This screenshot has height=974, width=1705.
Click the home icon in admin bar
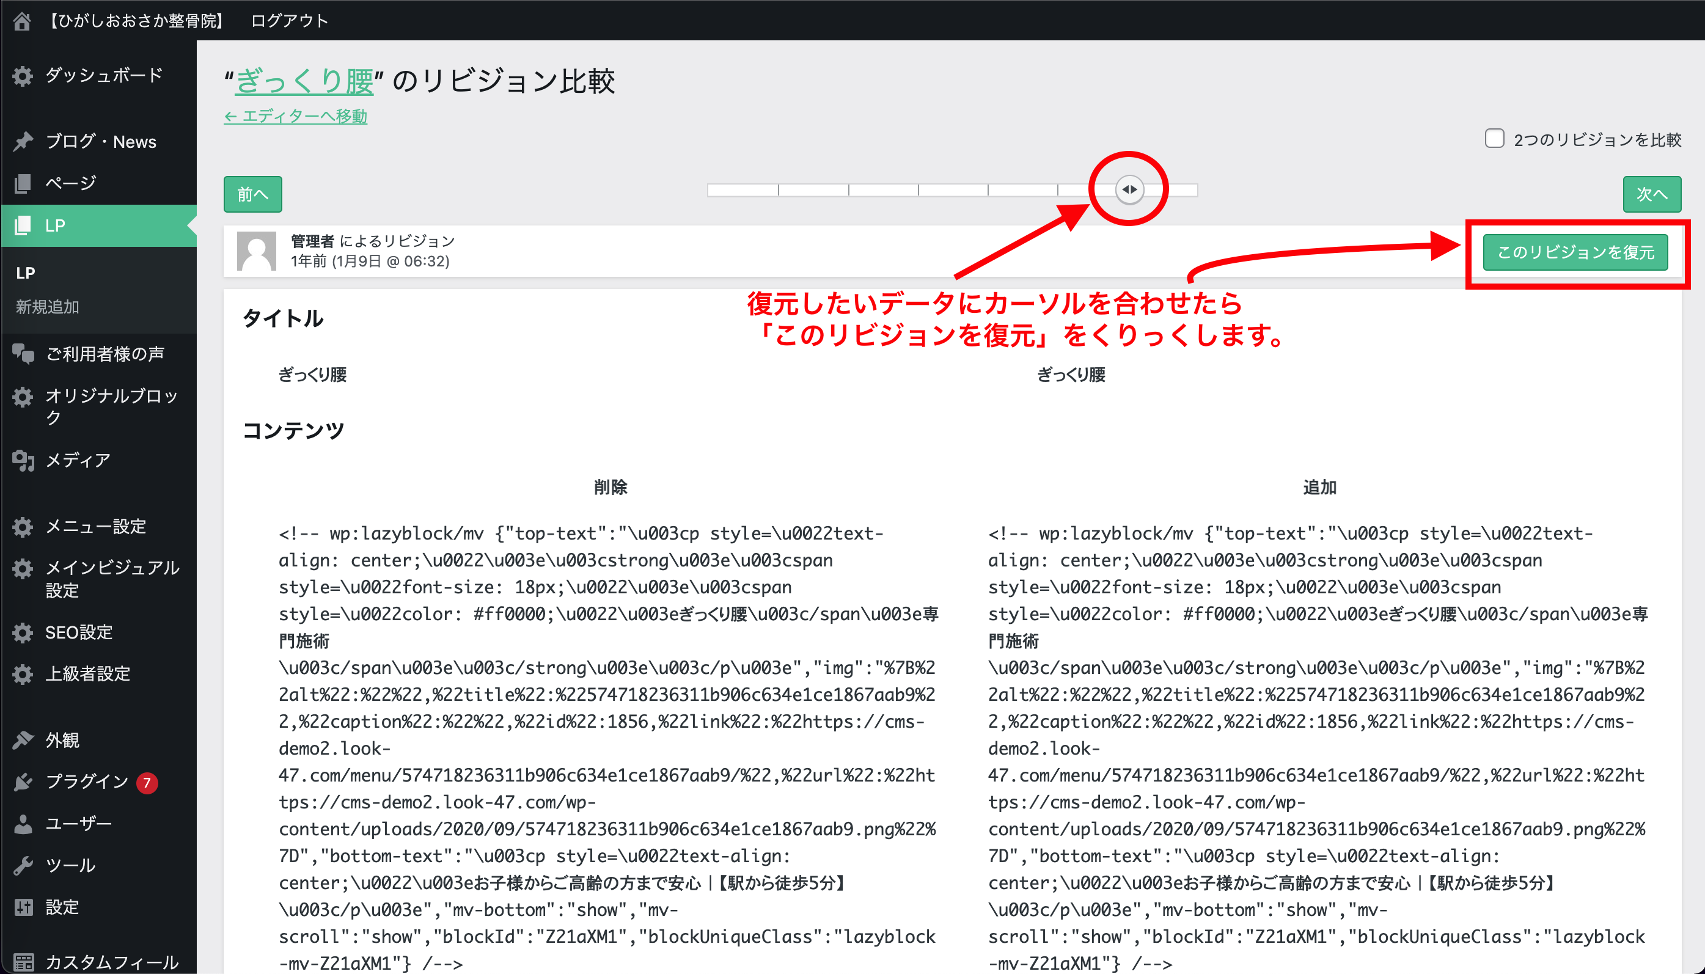[22, 21]
